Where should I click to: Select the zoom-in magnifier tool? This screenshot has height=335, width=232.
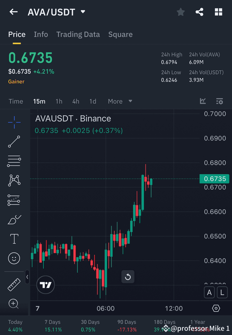point(14,304)
